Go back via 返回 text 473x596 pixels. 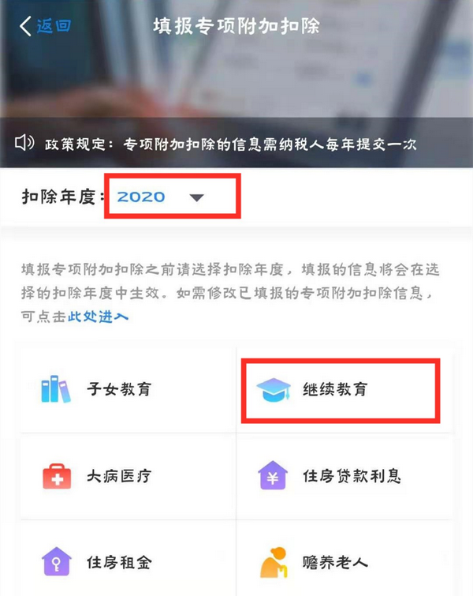54,26
